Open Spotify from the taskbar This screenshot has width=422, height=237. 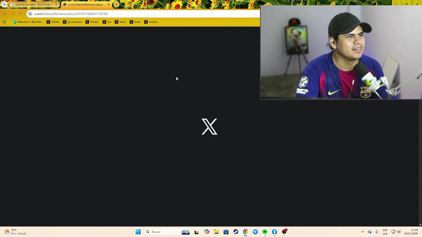pos(265,232)
